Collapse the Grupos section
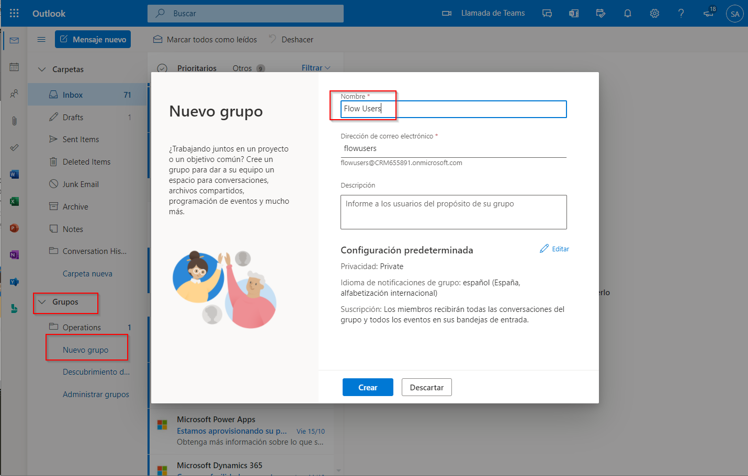This screenshot has width=748, height=476. pos(42,302)
